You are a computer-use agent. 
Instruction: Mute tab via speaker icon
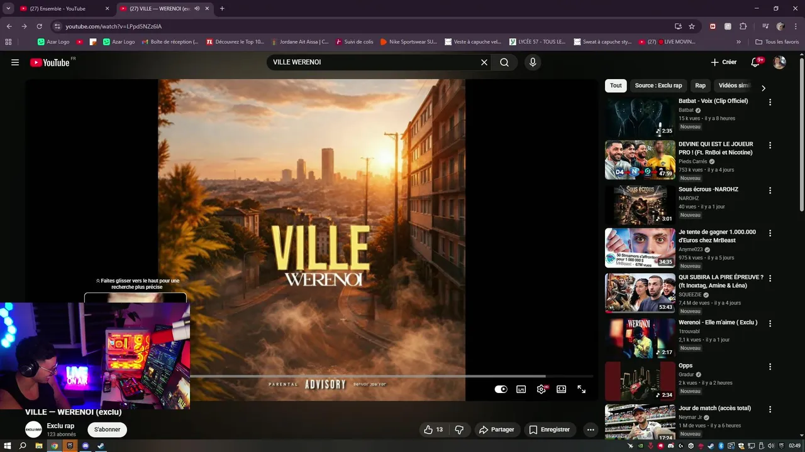197,9
